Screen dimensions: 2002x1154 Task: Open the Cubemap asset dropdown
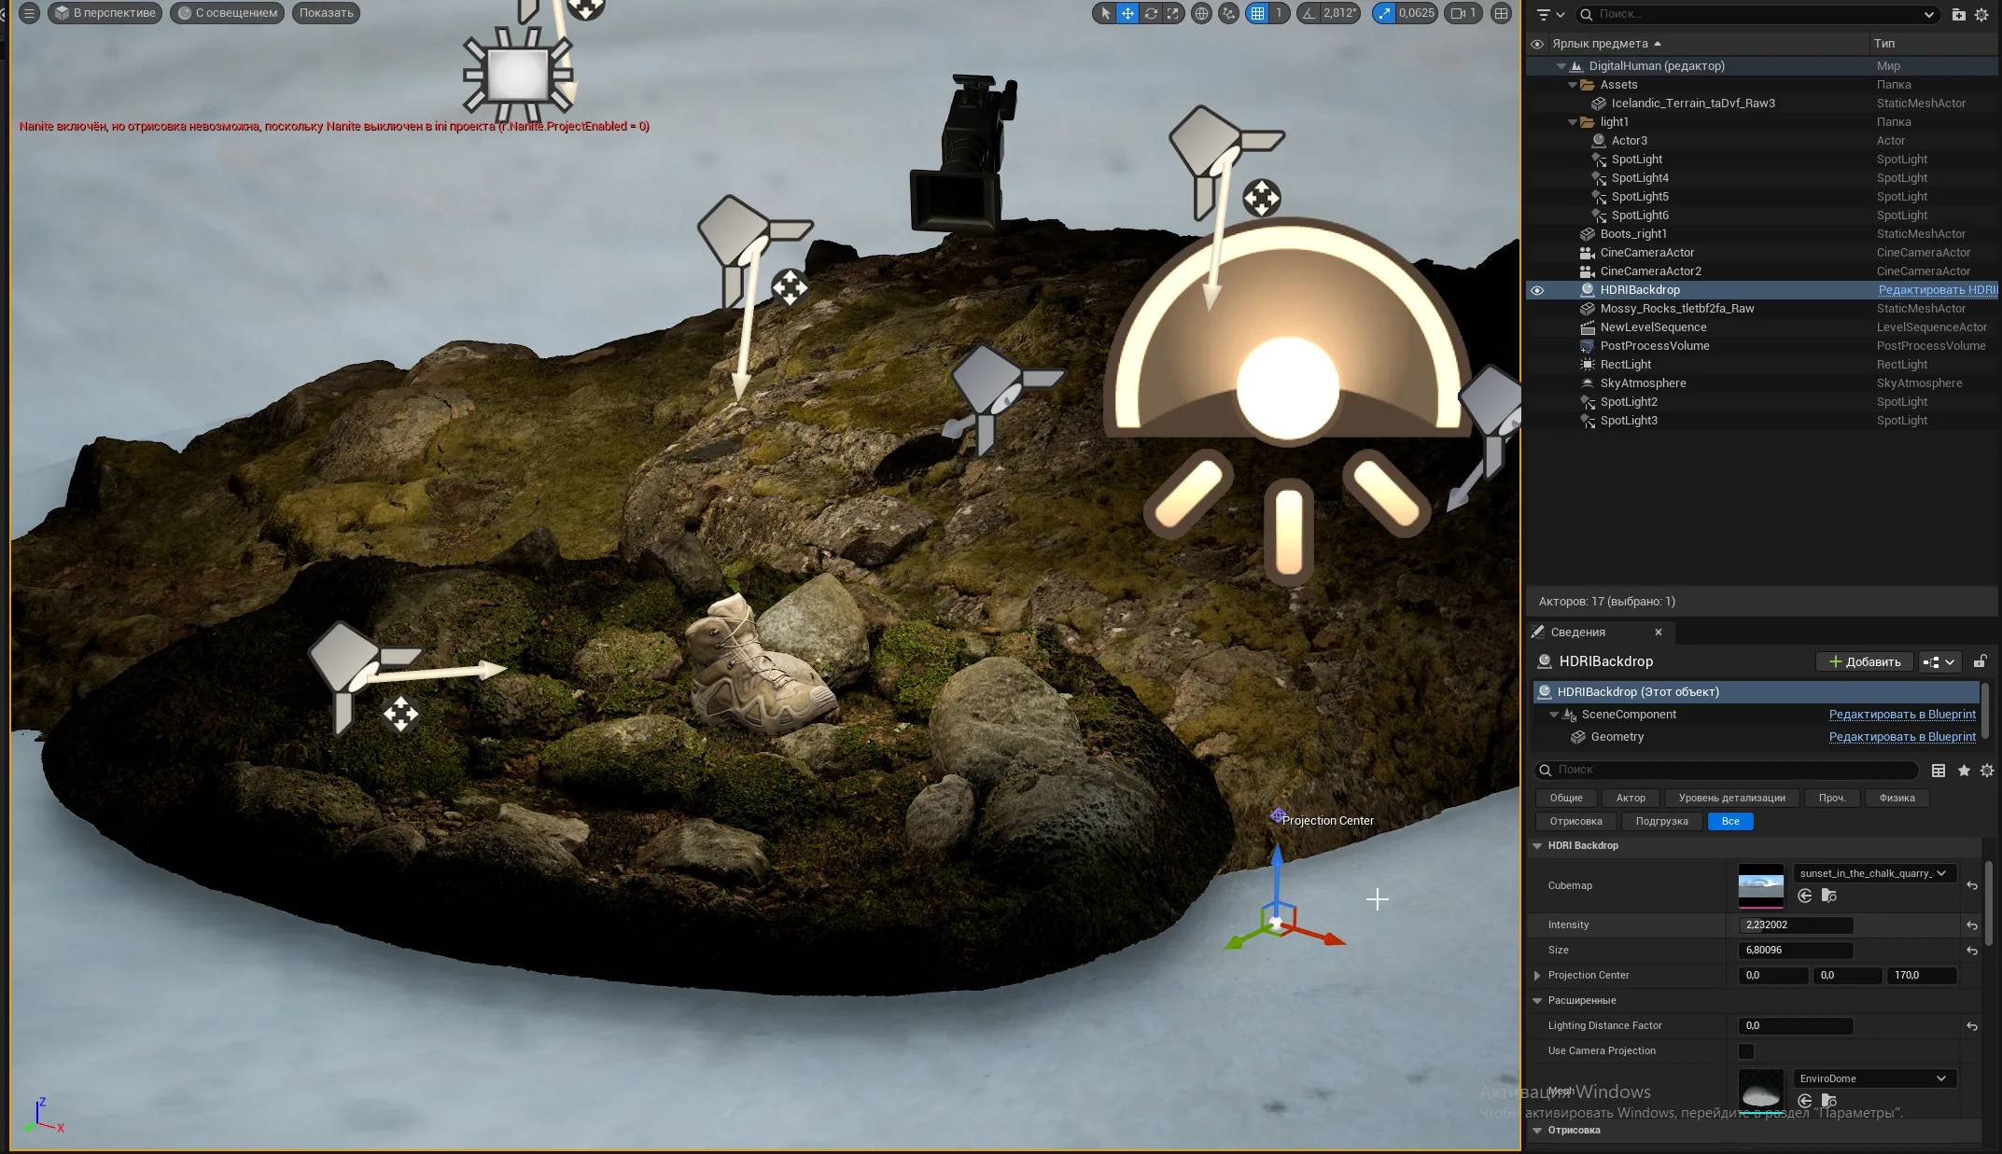pyautogui.click(x=1875, y=874)
